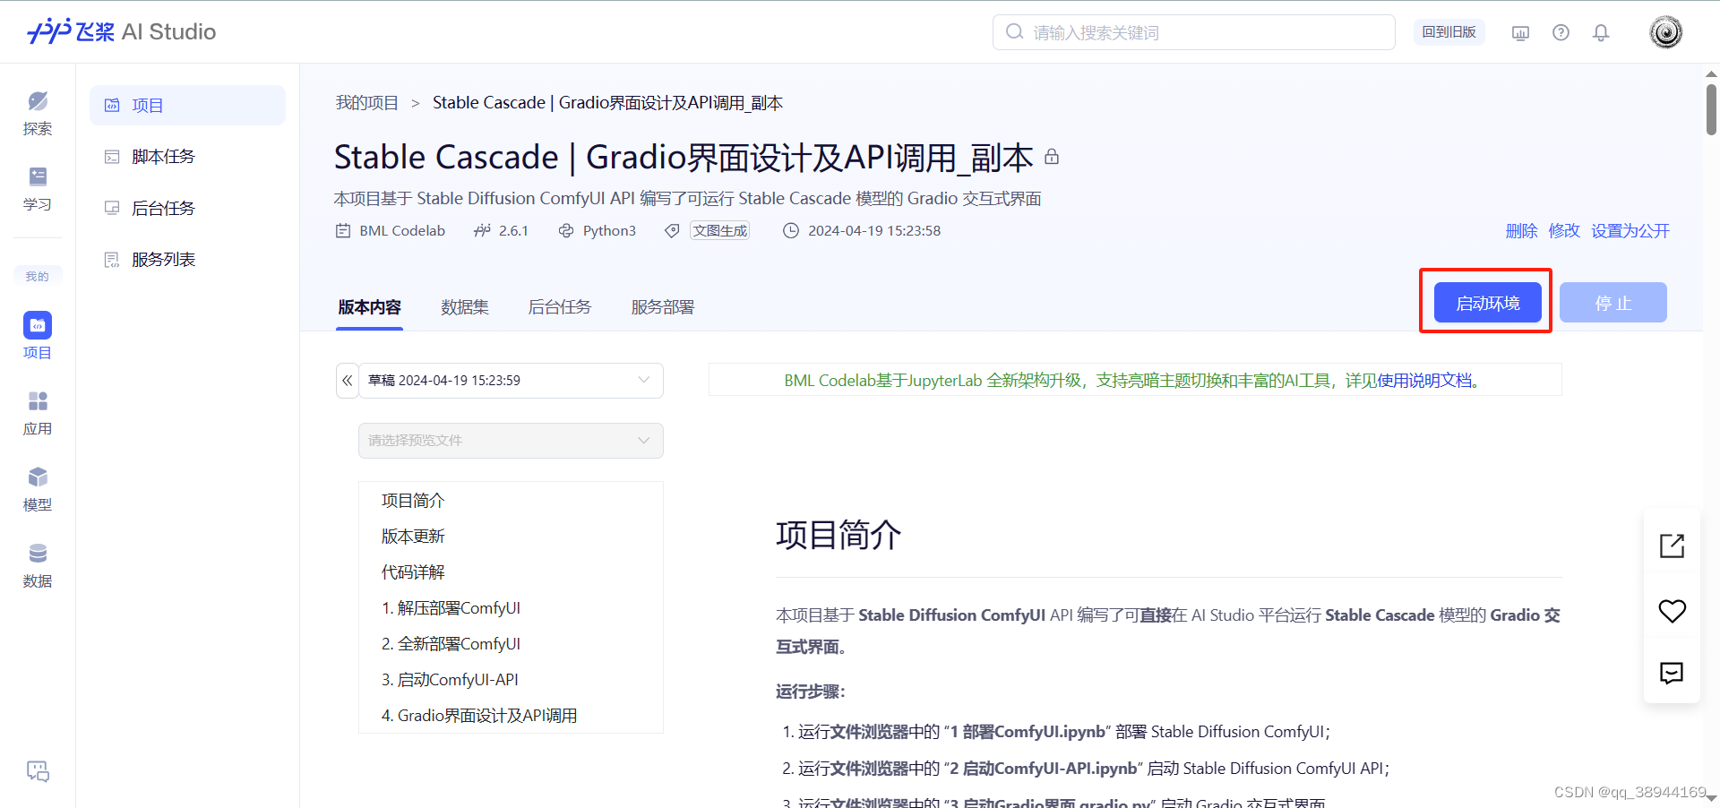Click the 停止 button
Viewport: 1720px width, 808px height.
pyautogui.click(x=1612, y=303)
